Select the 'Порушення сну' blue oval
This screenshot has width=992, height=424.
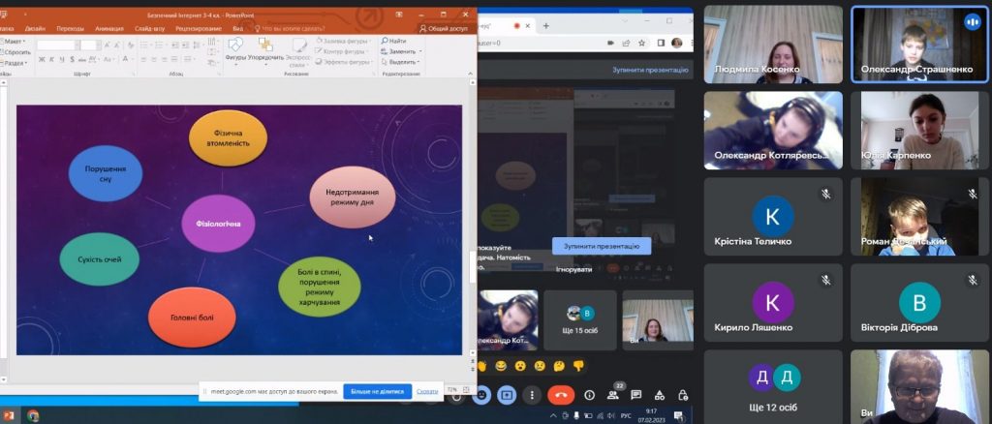(x=106, y=174)
